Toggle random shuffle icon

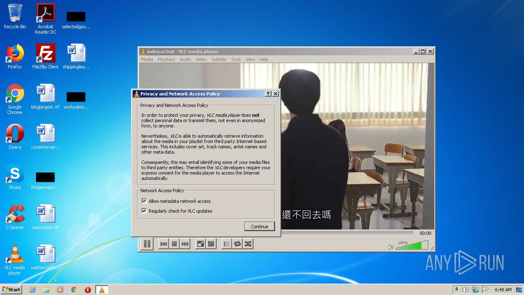[248, 244]
